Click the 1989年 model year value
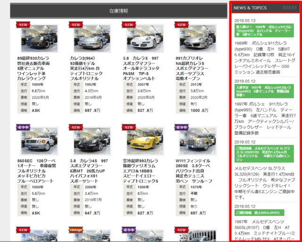Image resolution: width=302 pixels, height=242 pixels. click(38, 85)
